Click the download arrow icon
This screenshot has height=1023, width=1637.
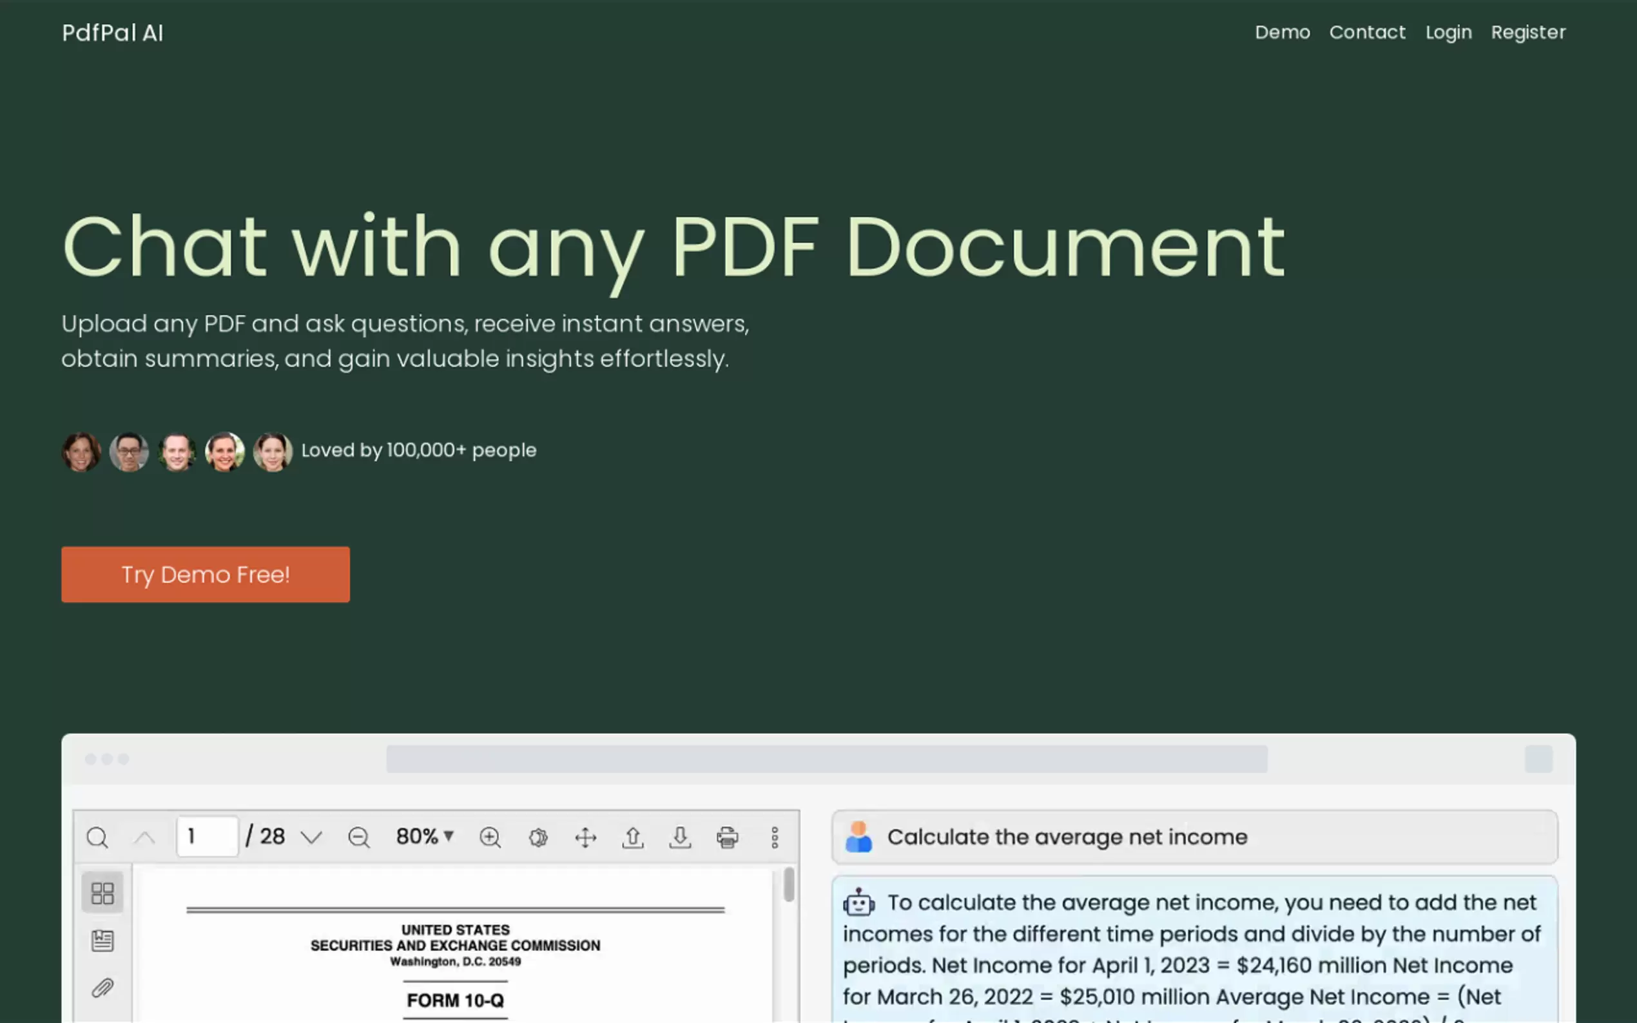tap(680, 837)
